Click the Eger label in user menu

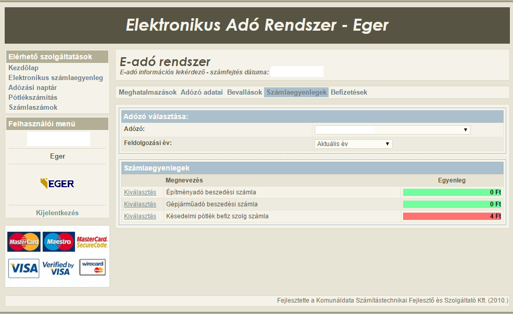58,156
